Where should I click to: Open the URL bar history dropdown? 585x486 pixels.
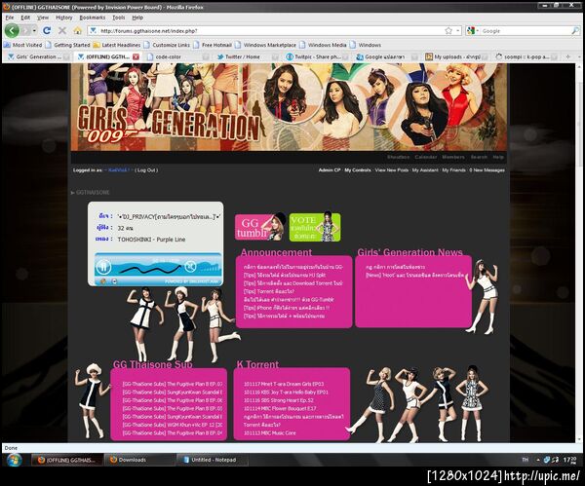pos(458,31)
